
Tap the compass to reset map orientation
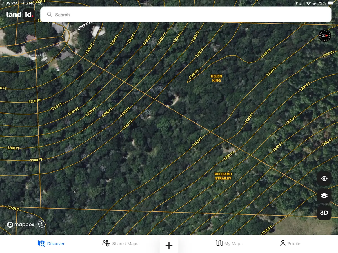325,35
